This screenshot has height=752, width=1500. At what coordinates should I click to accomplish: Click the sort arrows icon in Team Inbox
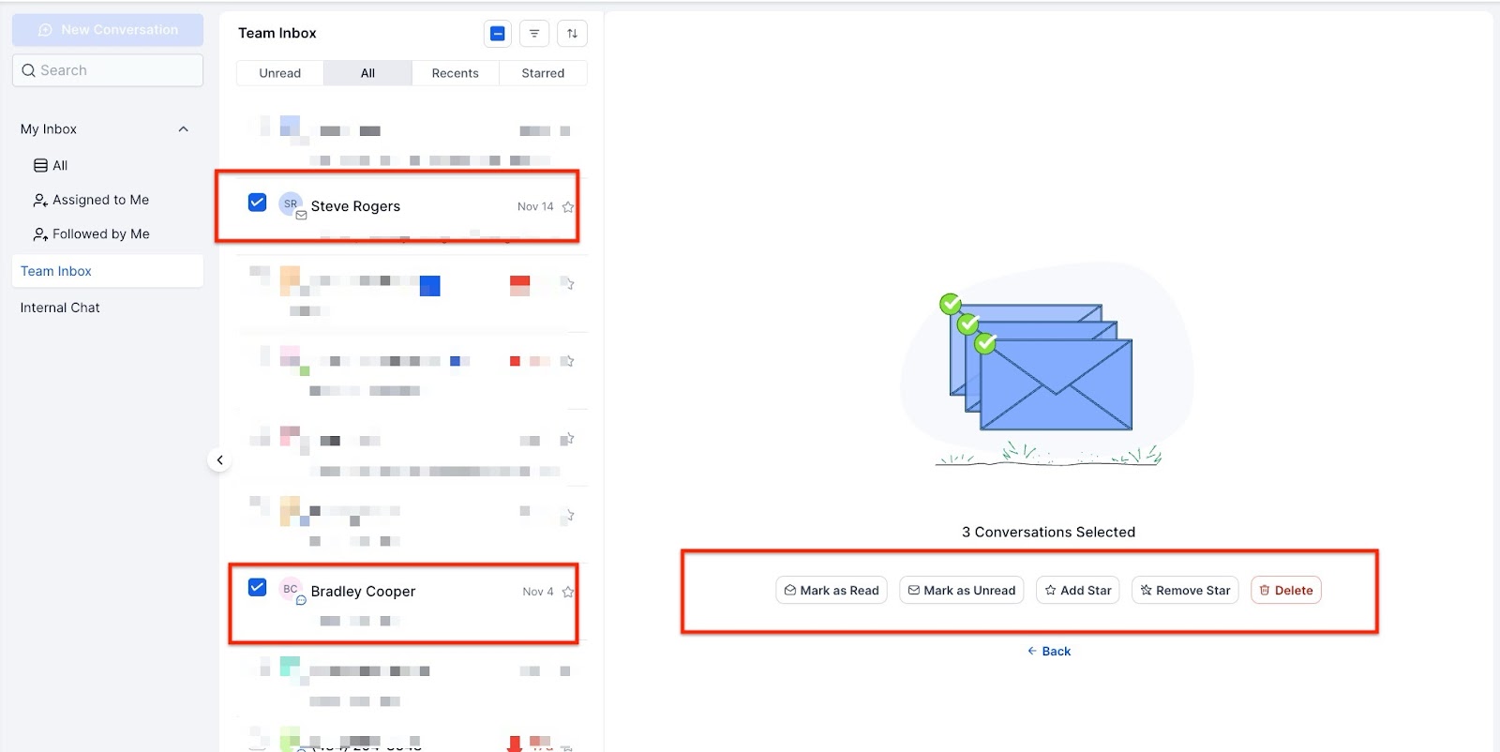coord(572,34)
